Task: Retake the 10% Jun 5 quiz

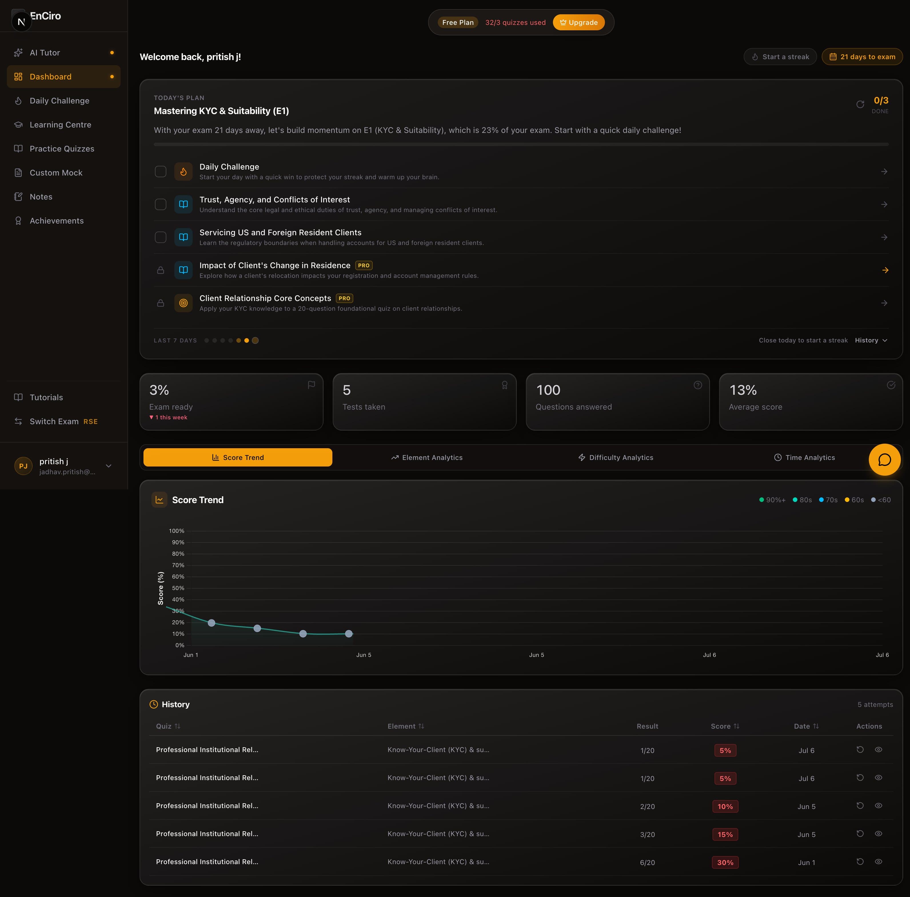Action: (860, 806)
